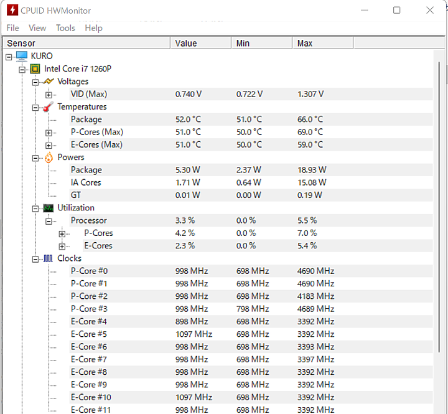Click the CPUID HWMonitor lightning app icon

(x=12, y=11)
